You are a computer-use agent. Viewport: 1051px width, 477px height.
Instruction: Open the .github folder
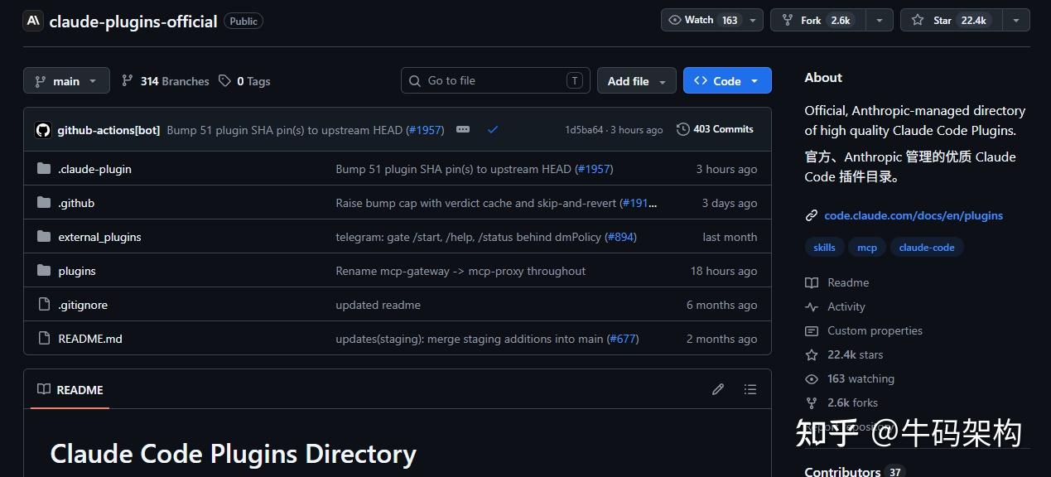tap(76, 203)
